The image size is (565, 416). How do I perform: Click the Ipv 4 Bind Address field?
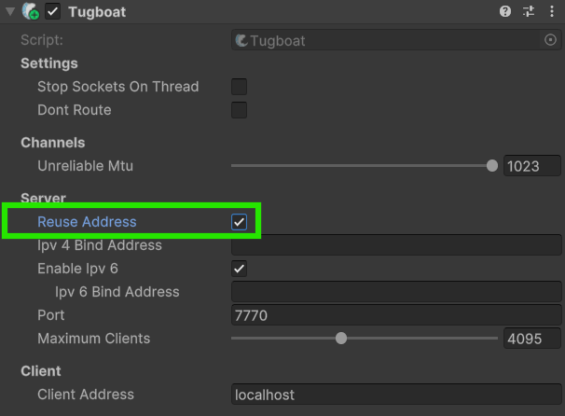coord(396,245)
